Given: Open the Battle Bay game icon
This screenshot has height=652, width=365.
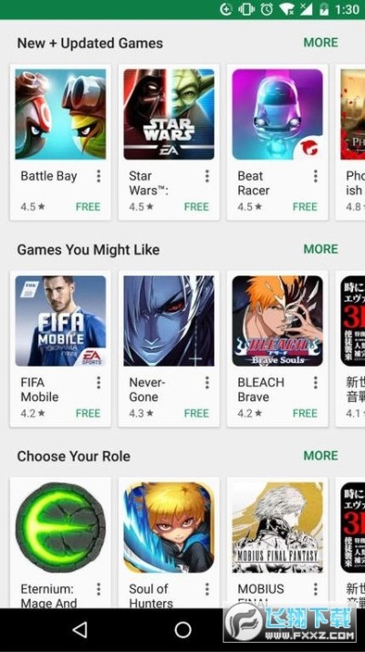Looking at the screenshot, I should point(61,114).
